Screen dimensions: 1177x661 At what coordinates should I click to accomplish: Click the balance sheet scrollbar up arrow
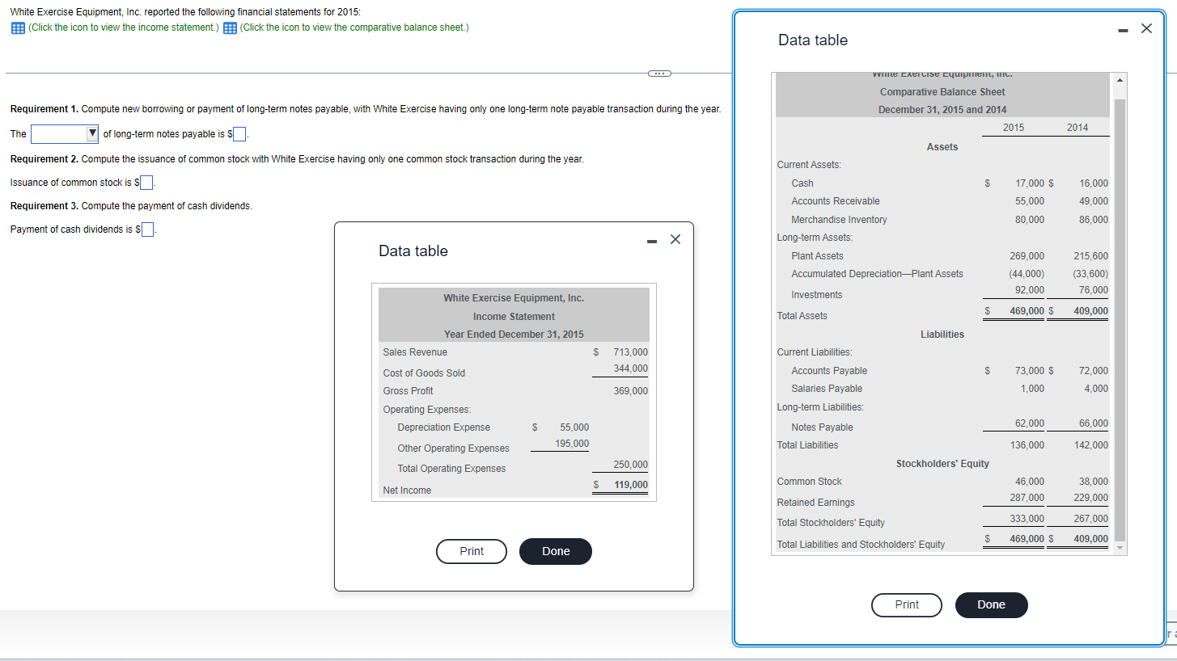(x=1120, y=80)
